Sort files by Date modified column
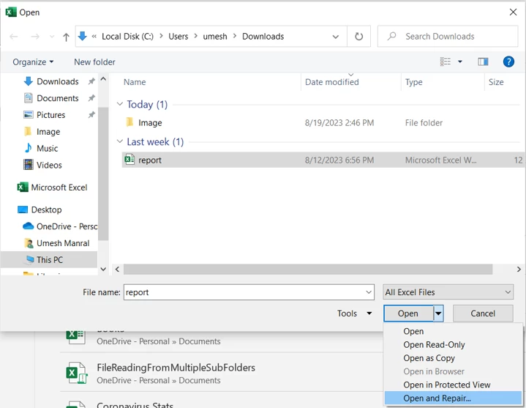The width and height of the screenshot is (526, 408). click(332, 82)
